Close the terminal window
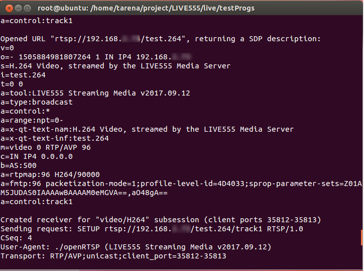The width and height of the screenshot is (364, 271). [x=9, y=9]
